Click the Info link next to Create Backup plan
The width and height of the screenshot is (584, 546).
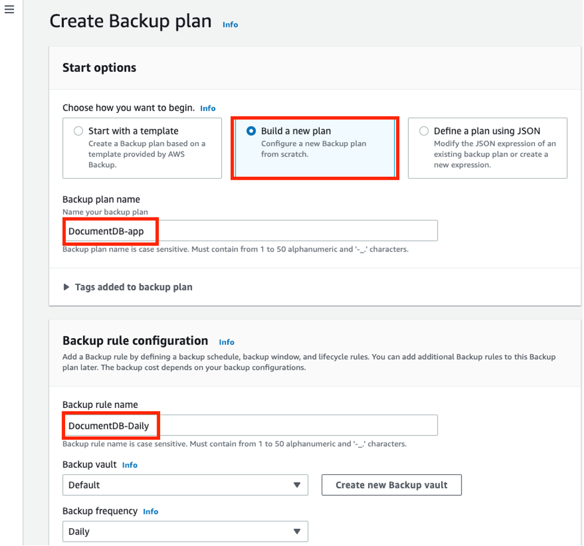click(x=230, y=24)
